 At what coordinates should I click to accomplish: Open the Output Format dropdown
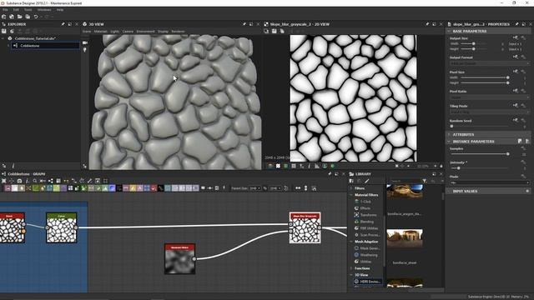point(490,63)
